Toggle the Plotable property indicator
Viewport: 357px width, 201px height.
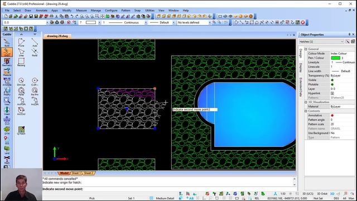(x=332, y=84)
